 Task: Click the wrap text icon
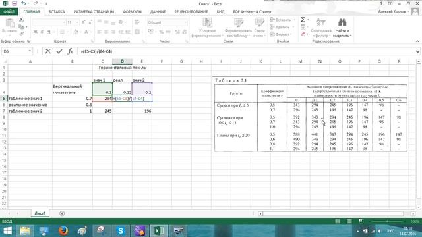pos(137,22)
